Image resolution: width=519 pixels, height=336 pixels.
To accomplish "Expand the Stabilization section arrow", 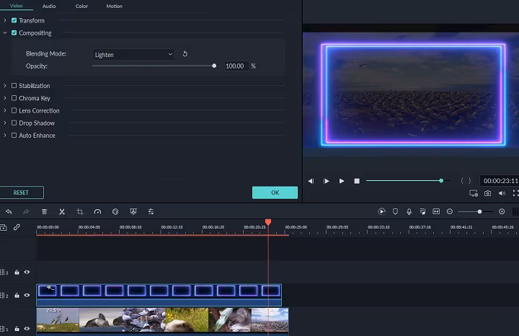I will pyautogui.click(x=4, y=86).
